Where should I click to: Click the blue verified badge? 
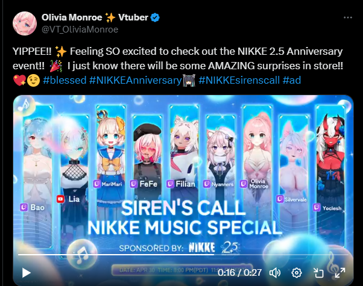[155, 17]
